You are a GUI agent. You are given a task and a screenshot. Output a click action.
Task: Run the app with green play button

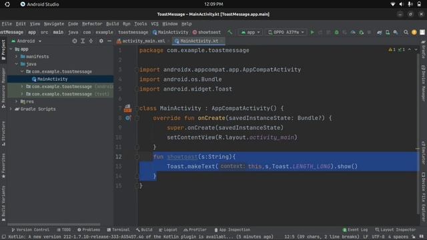[312, 33]
